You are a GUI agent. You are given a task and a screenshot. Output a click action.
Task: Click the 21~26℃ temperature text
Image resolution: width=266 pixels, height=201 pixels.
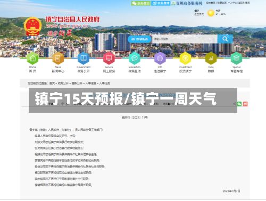pyautogui.click(x=221, y=14)
